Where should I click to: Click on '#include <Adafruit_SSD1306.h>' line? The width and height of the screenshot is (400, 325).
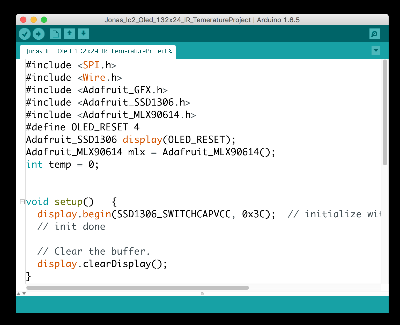[108, 102]
